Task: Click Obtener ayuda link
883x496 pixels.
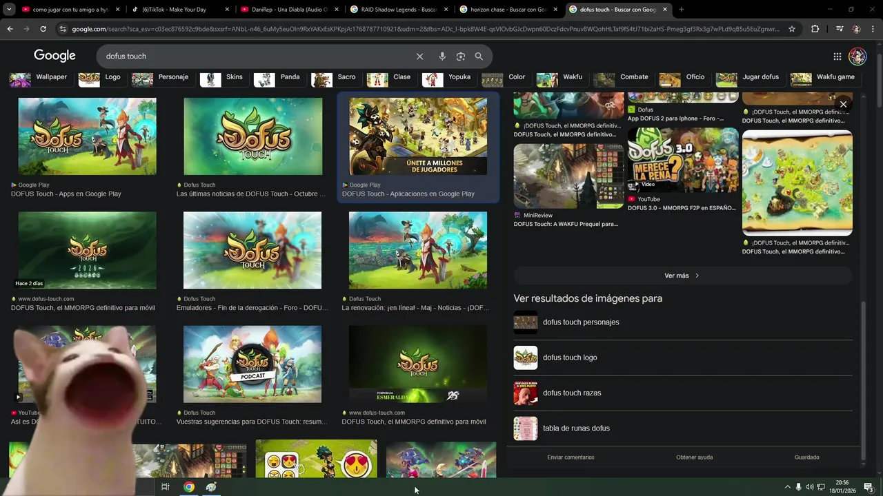Action: 694,457
